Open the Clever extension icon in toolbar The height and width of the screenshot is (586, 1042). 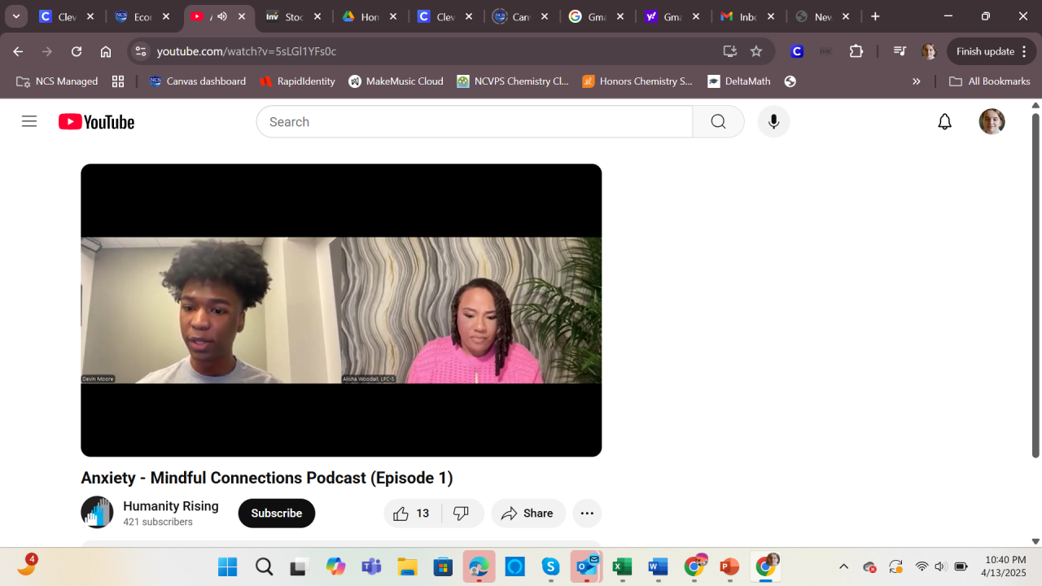797,51
